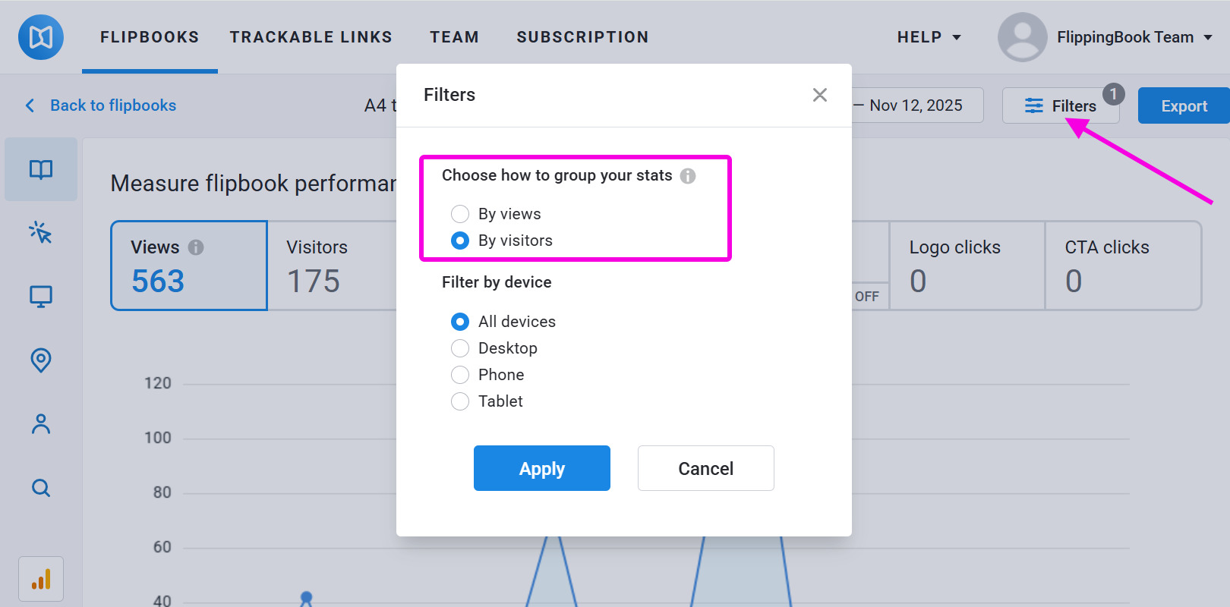Switch to the Trackable Links tab
This screenshot has height=607, width=1230.
(x=311, y=37)
